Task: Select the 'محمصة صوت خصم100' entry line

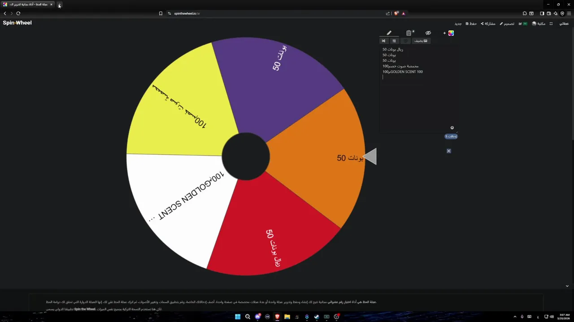Action: 400,66
